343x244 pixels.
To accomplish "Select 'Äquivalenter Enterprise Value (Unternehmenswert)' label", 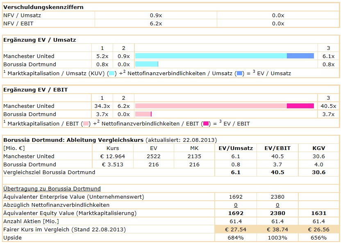I will tap(74, 197).
